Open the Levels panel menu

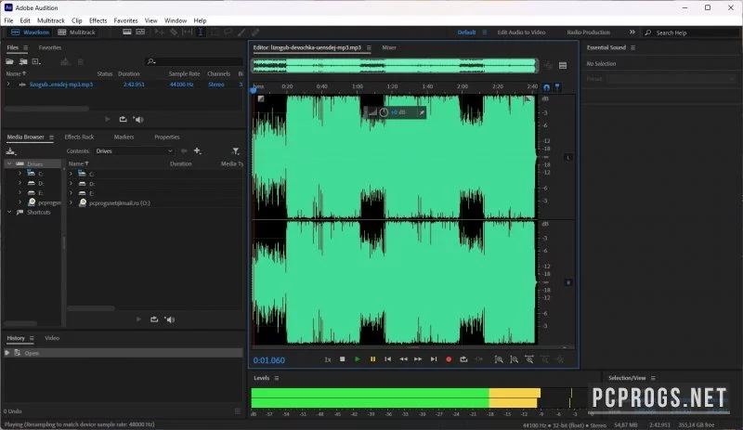tap(277, 378)
